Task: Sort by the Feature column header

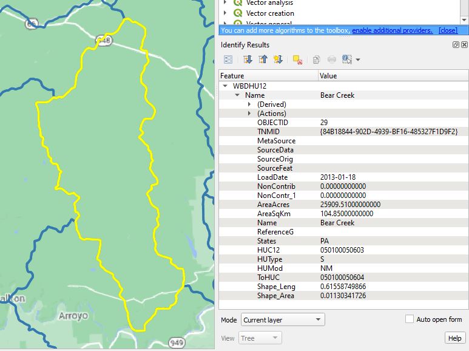Action: 268,76
